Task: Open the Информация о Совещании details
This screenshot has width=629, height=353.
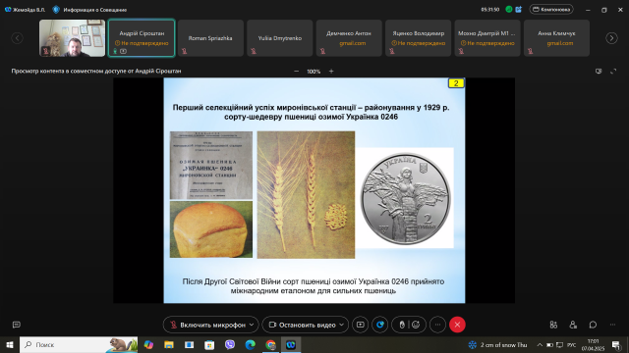Action: coord(89,10)
